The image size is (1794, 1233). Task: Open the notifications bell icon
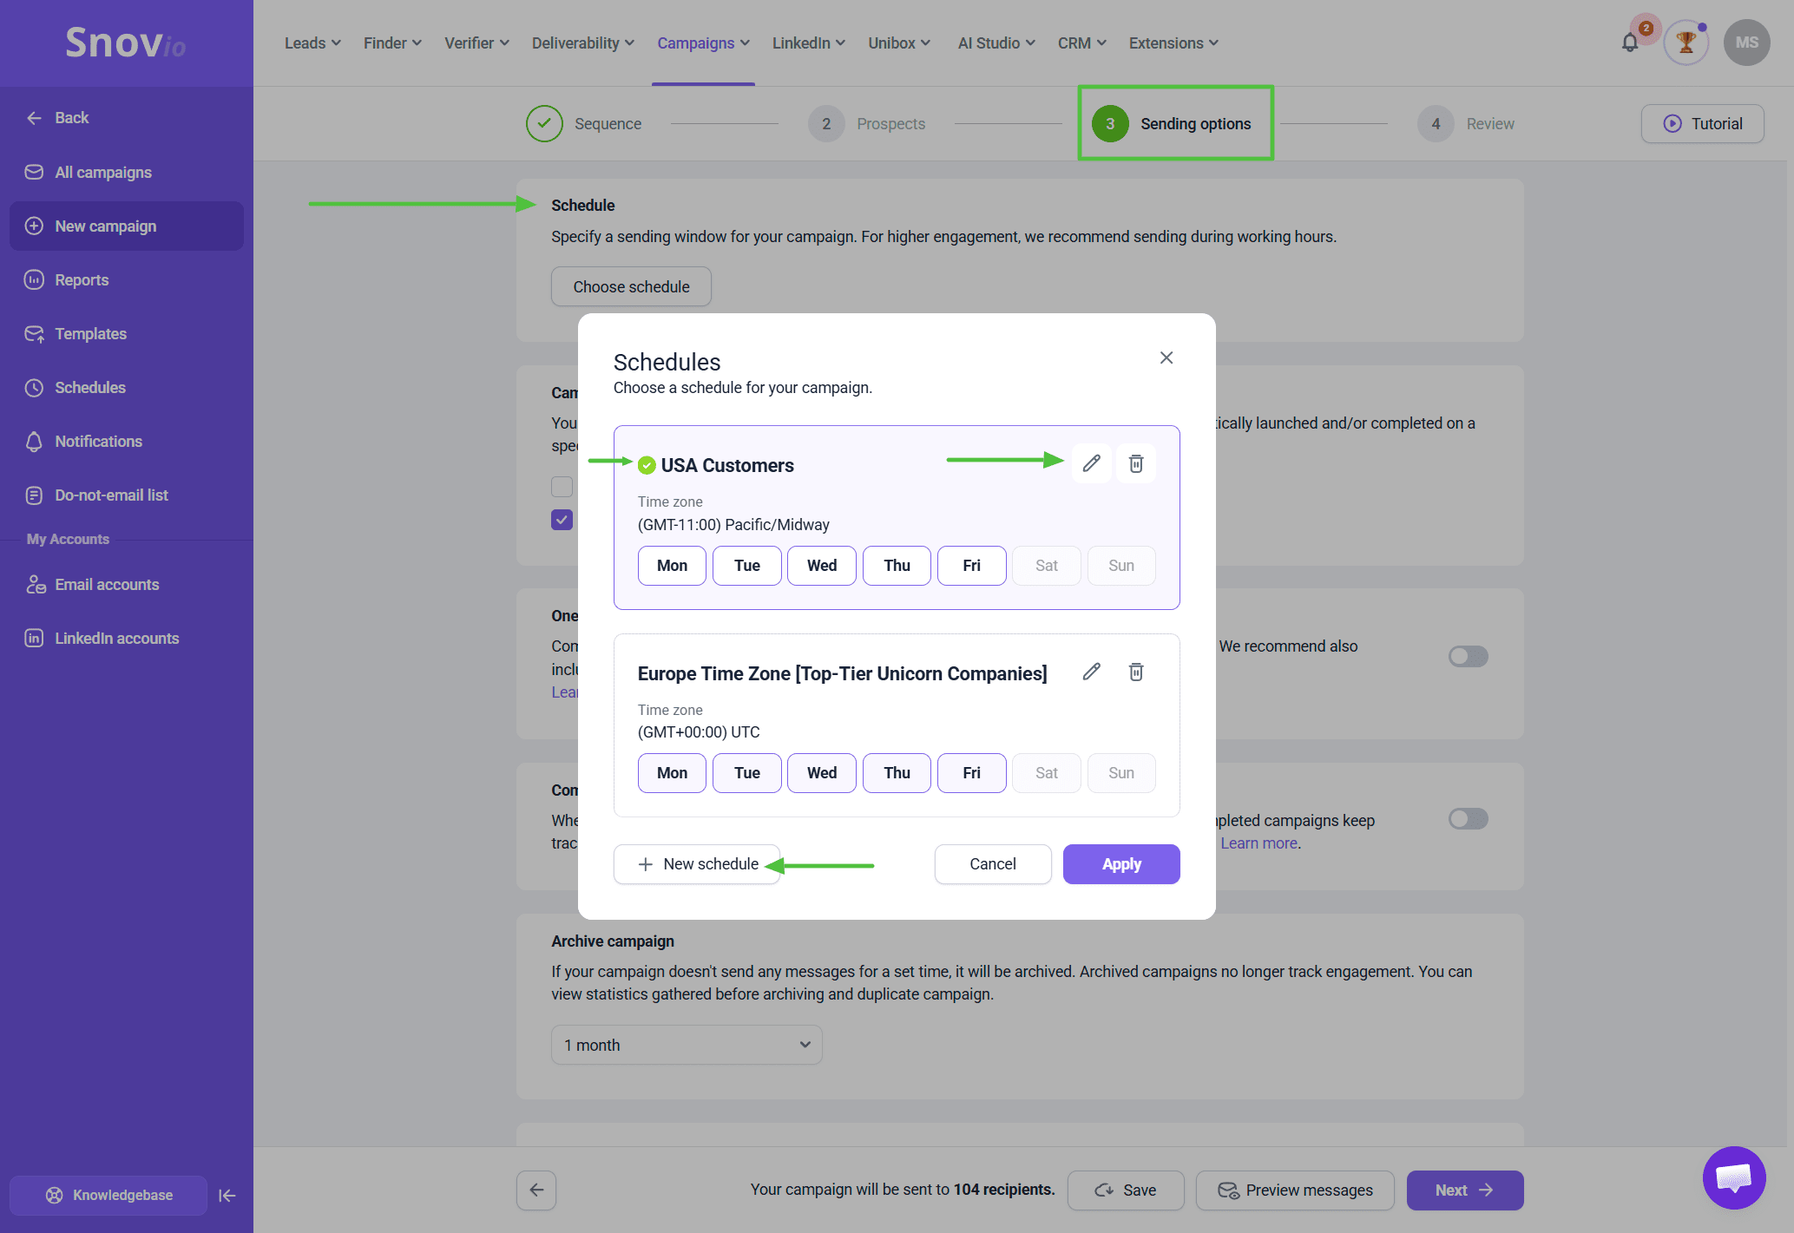(1629, 43)
